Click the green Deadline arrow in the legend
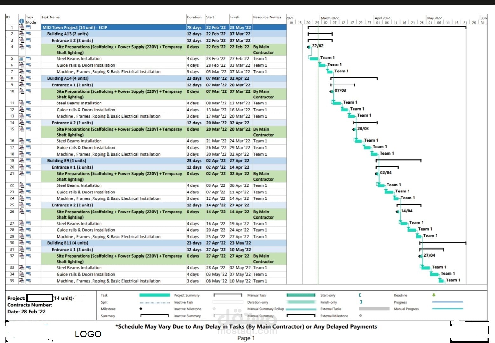The height and width of the screenshot is (343, 495). pyautogui.click(x=434, y=295)
